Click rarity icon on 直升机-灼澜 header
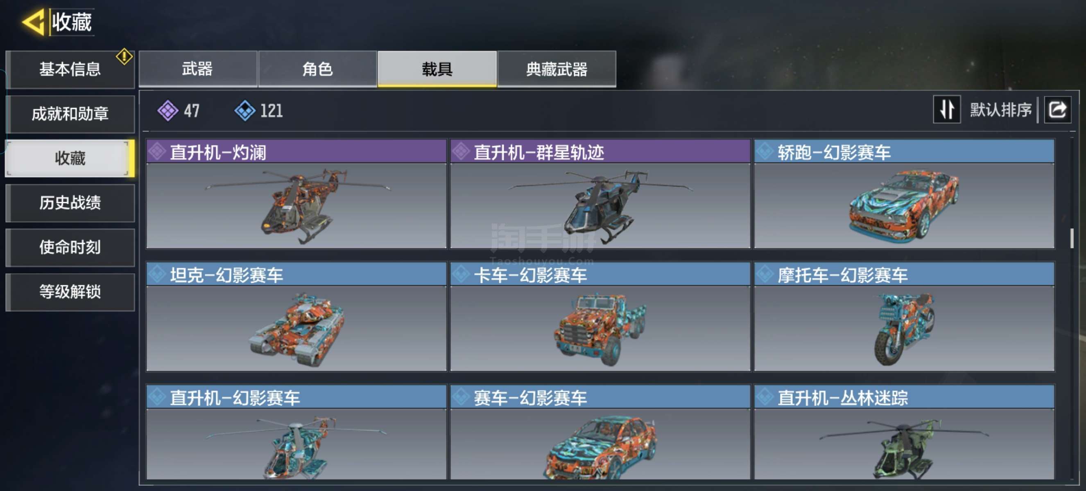The height and width of the screenshot is (491, 1086). point(157,151)
